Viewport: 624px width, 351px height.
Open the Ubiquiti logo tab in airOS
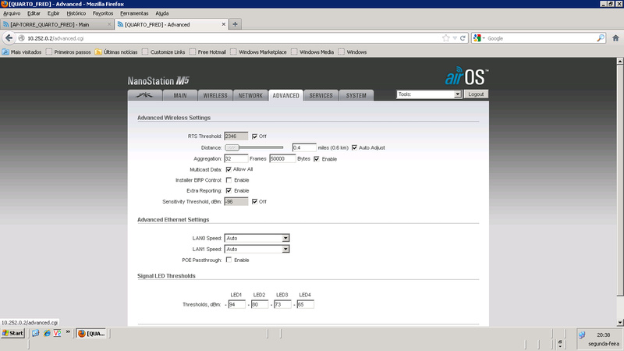(x=145, y=95)
